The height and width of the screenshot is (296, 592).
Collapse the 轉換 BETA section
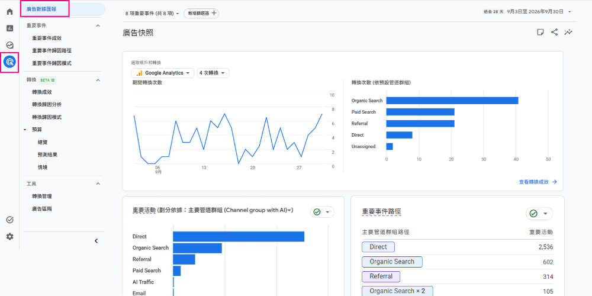click(x=98, y=80)
